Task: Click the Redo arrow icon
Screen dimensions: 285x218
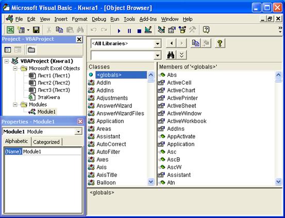Action: point(104,29)
